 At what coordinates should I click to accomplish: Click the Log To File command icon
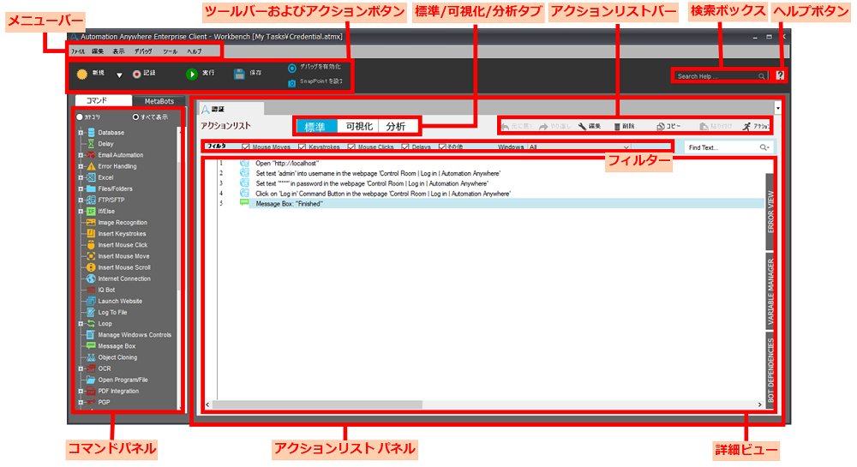[92, 313]
